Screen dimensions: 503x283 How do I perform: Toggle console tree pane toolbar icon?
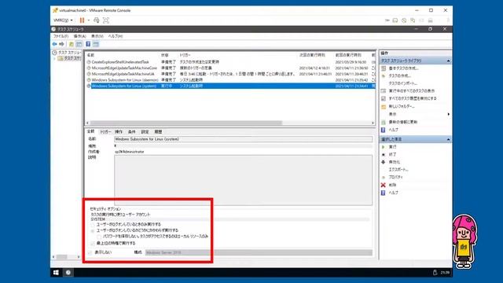coord(79,44)
